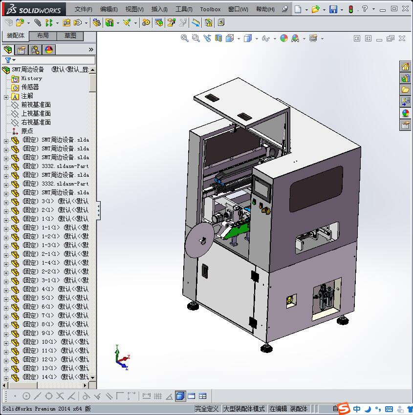Switch to the PropertyManager tab icon
This screenshot has height=415, width=413.
click(x=22, y=50)
